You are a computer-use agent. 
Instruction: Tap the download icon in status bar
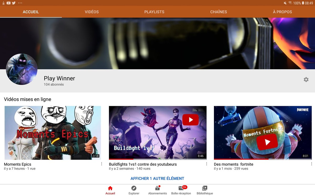coord(4,3)
